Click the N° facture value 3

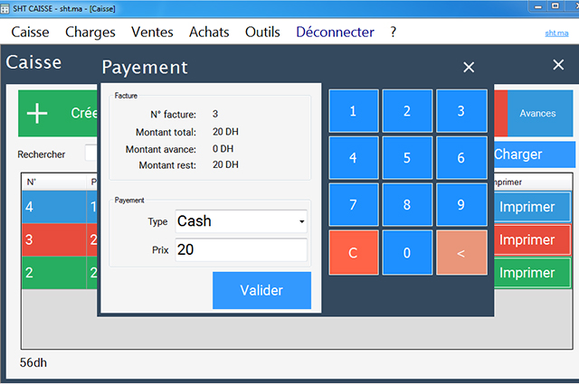pyautogui.click(x=215, y=114)
